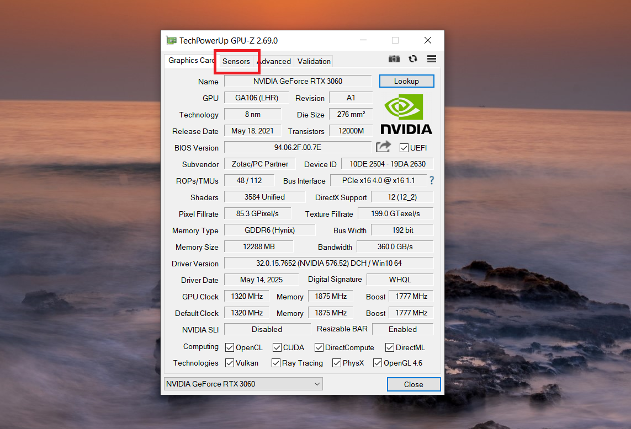
Task: Open the hamburger menu icon
Action: point(432,59)
